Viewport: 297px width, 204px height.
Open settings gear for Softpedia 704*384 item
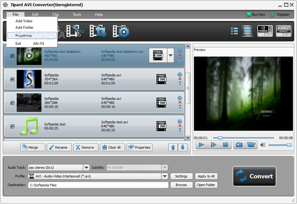pyautogui.click(x=180, y=74)
